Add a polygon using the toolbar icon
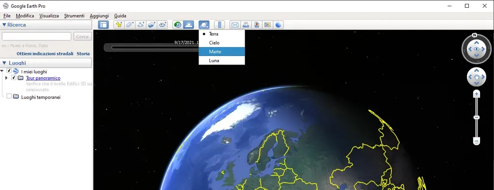Screen dimensions: 494x190 129,25
